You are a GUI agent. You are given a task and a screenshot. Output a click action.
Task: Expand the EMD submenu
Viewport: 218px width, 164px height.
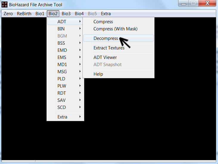(x=65, y=50)
